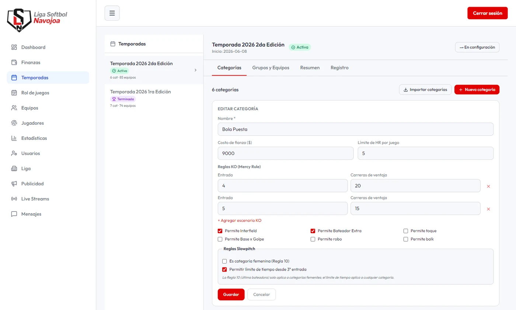Click the Mensajes chat bubble icon
The width and height of the screenshot is (516, 310).
(x=14, y=214)
